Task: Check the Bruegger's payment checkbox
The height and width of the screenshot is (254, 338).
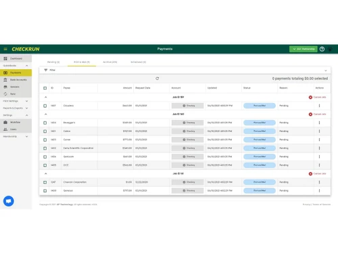Action: tap(45, 123)
